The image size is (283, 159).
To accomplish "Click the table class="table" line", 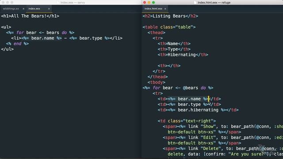I will click(x=169, y=27).
